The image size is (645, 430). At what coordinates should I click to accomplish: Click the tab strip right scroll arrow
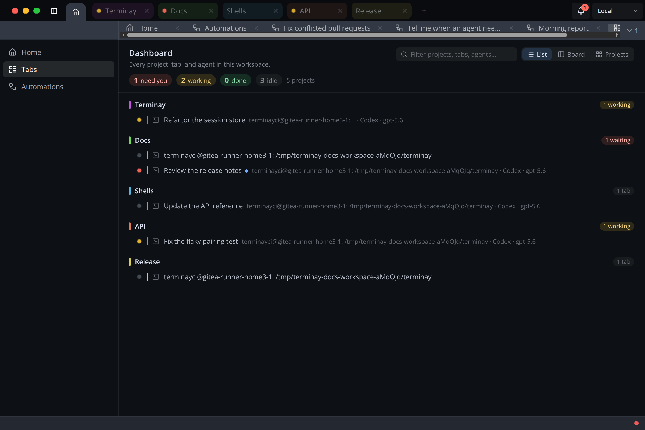point(617,35)
